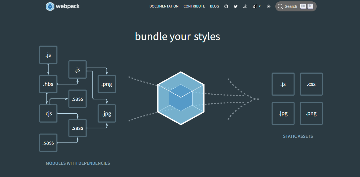Open the GitHub repository icon
Image resolution: width=360 pixels, height=177 pixels.
coord(226,6)
